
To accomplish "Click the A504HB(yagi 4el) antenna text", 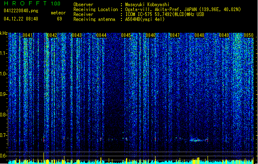I will tap(145, 19).
